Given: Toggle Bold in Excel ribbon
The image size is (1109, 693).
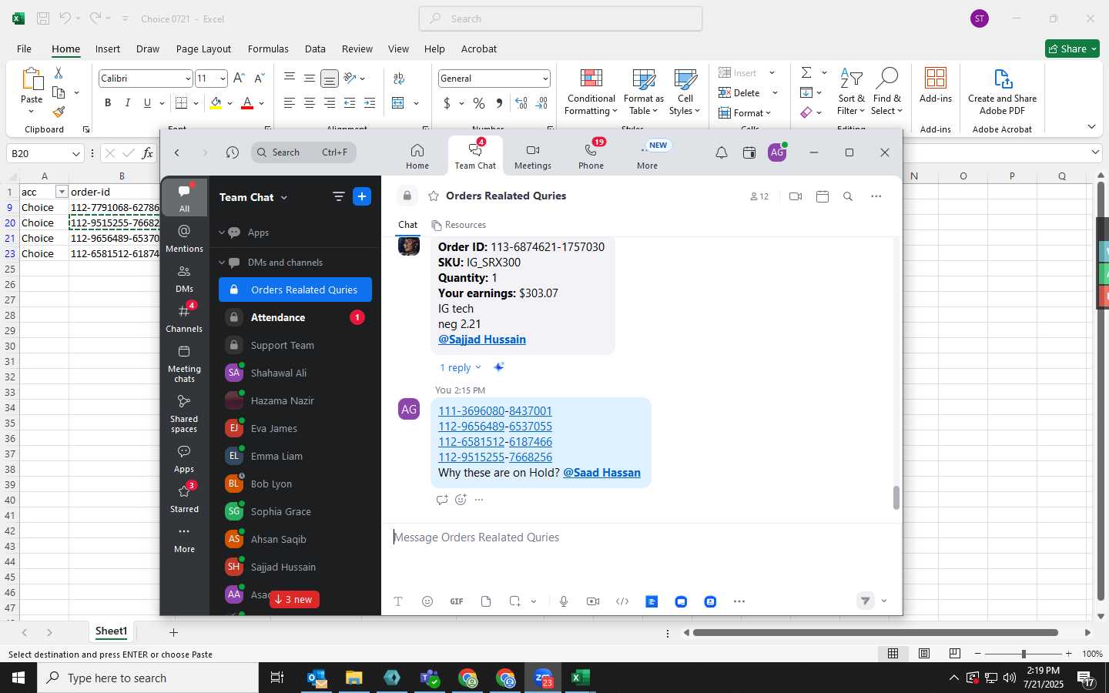Looking at the screenshot, I should 108,103.
